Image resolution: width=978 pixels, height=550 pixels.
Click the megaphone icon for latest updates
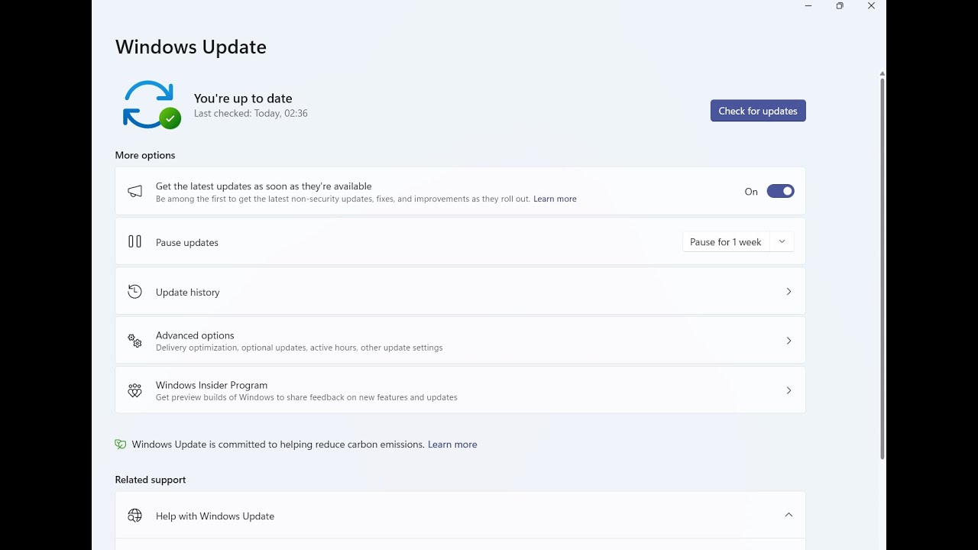click(135, 192)
